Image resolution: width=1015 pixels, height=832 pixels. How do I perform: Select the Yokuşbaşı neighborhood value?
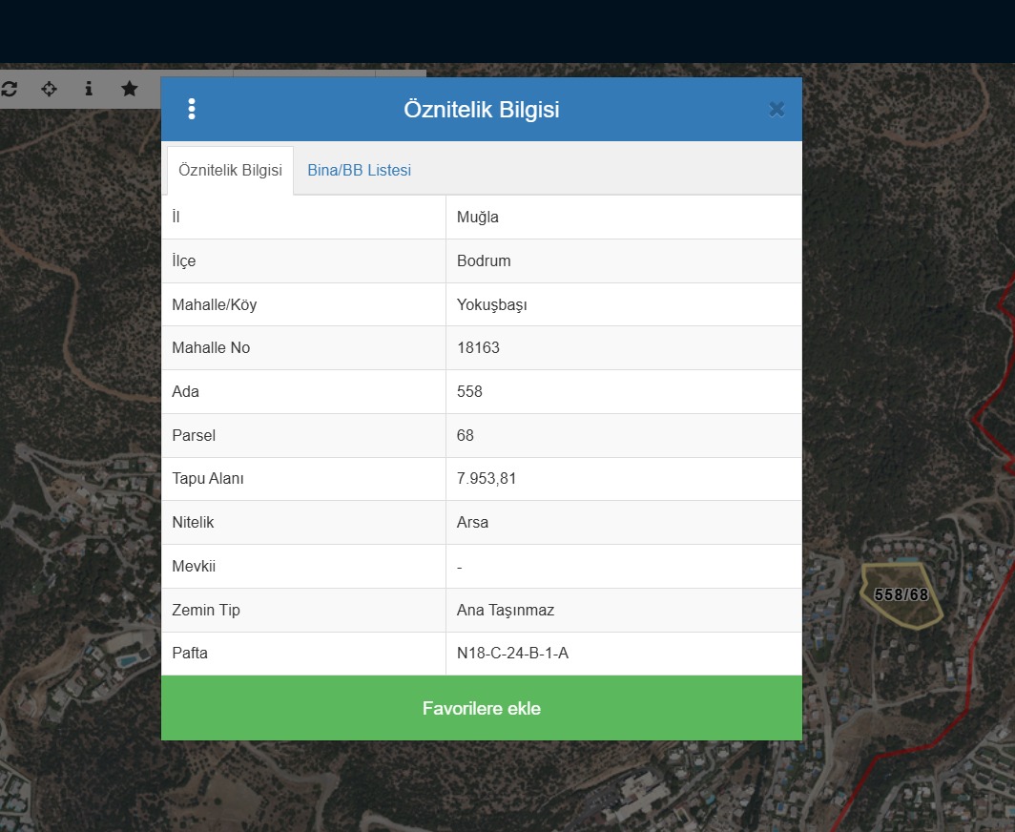coord(492,304)
